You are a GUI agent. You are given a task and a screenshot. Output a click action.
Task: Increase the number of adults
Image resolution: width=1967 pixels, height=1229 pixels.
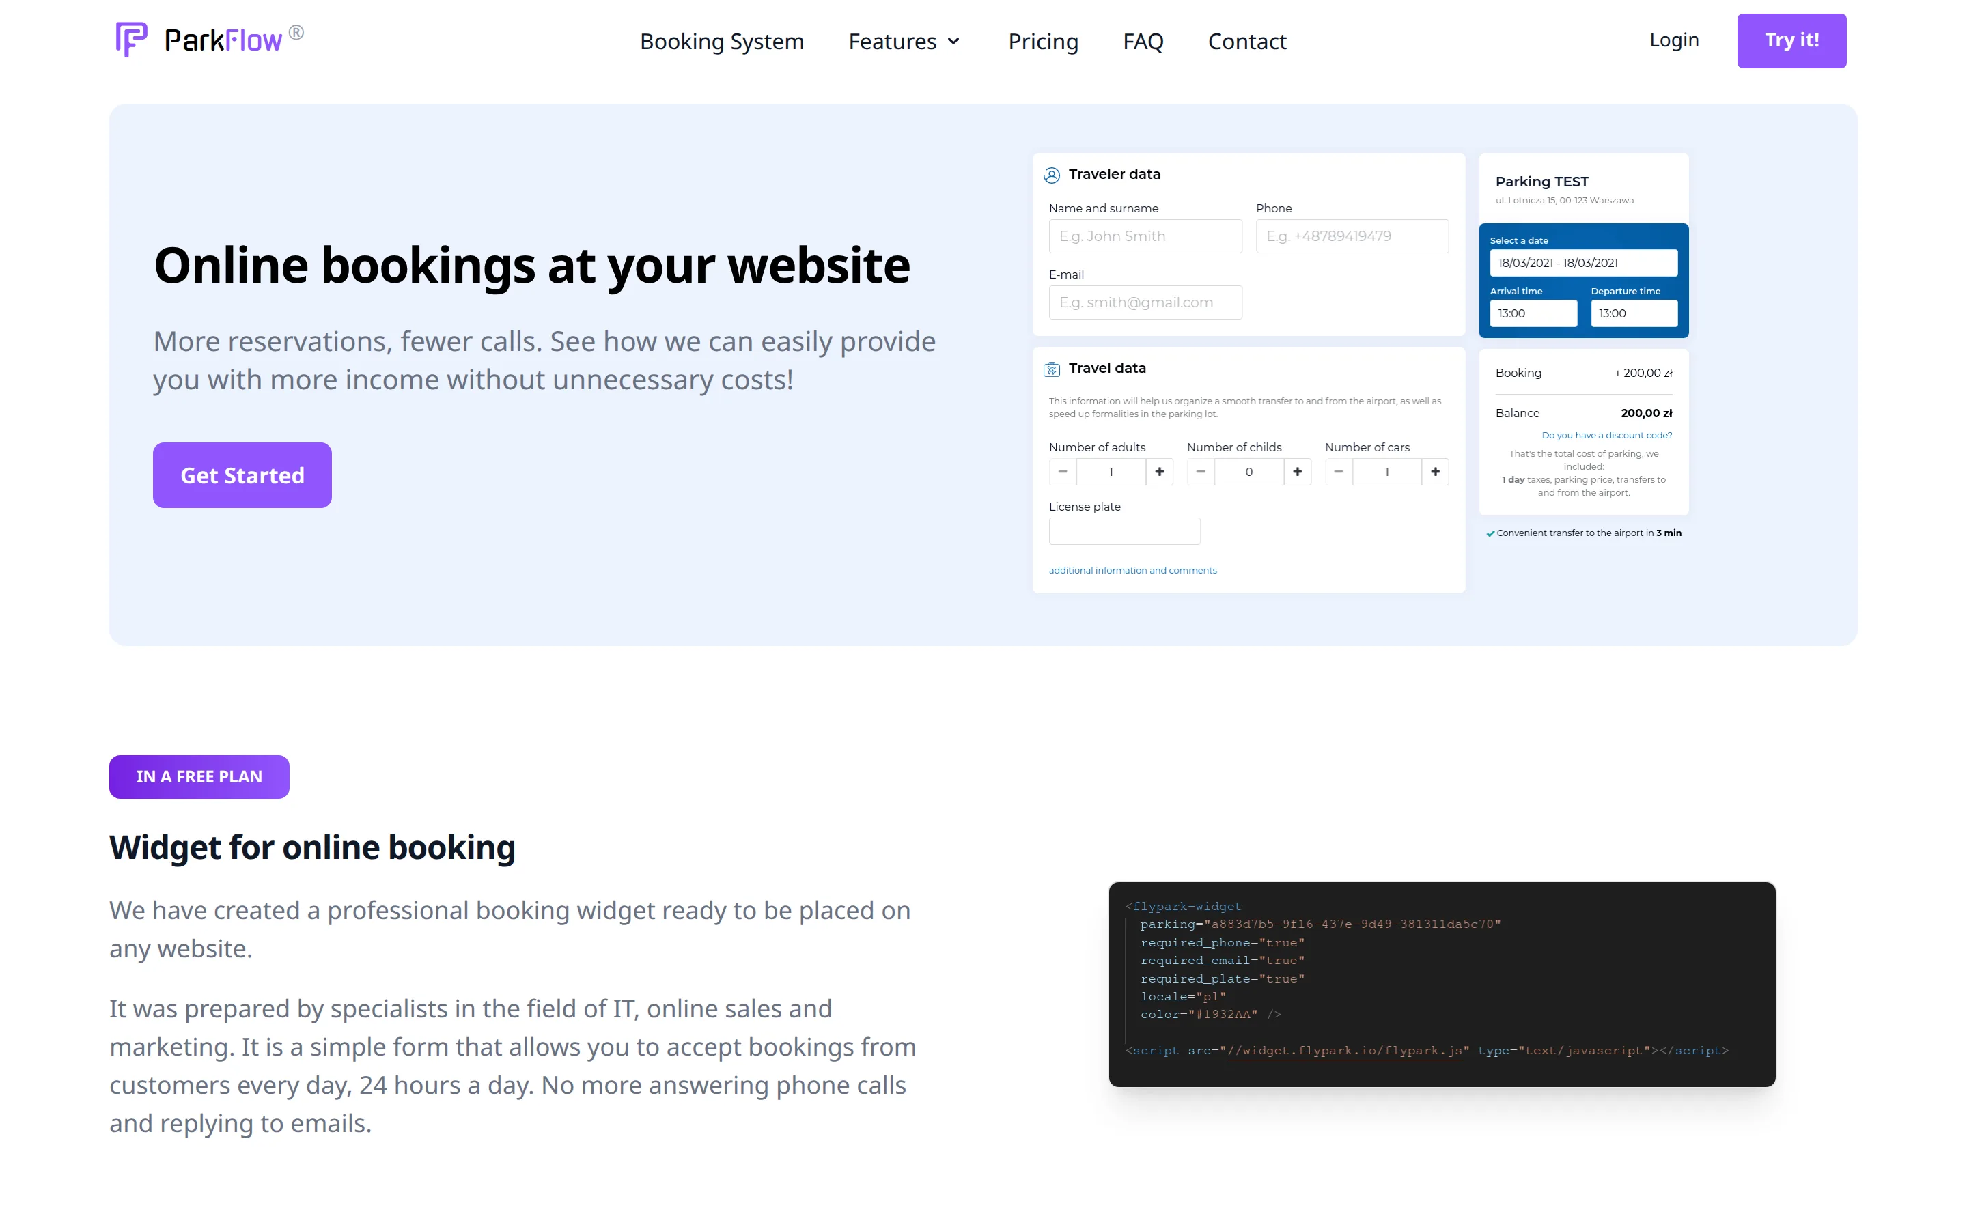tap(1159, 471)
